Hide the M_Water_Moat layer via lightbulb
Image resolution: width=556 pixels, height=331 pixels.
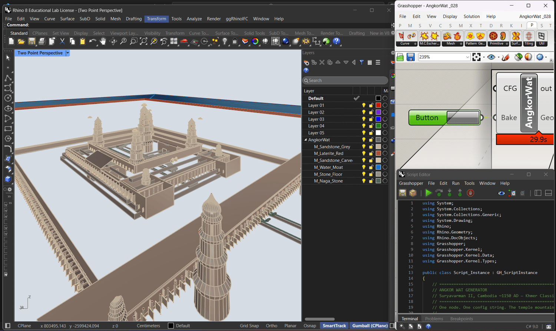click(x=364, y=167)
